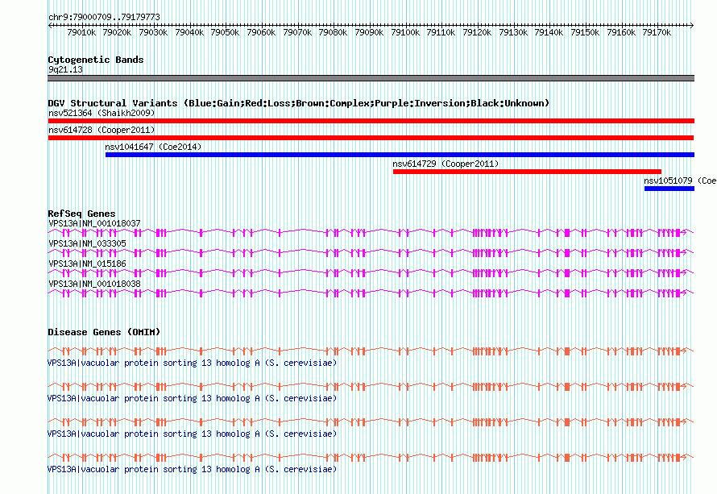Click the red nsv521364 structural variant bar
The image size is (717, 494).
(x=371, y=121)
